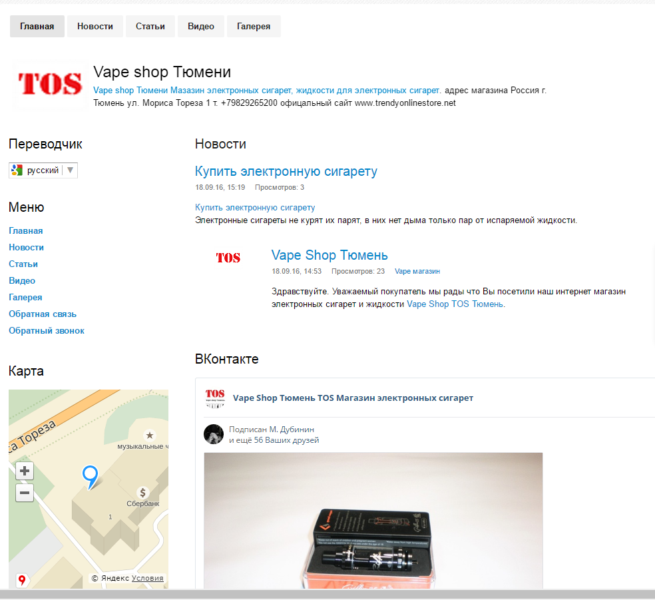
Task: Click the horizontal scrollbar at page bottom
Action: 327,595
